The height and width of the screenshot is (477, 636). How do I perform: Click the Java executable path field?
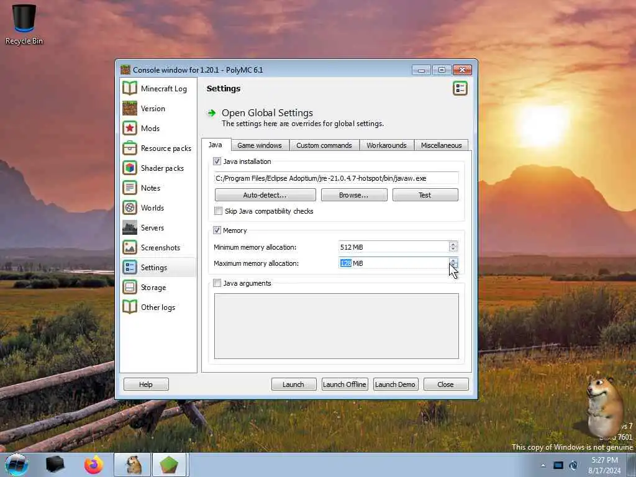click(336, 178)
